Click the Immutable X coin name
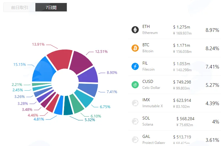 (152, 106)
